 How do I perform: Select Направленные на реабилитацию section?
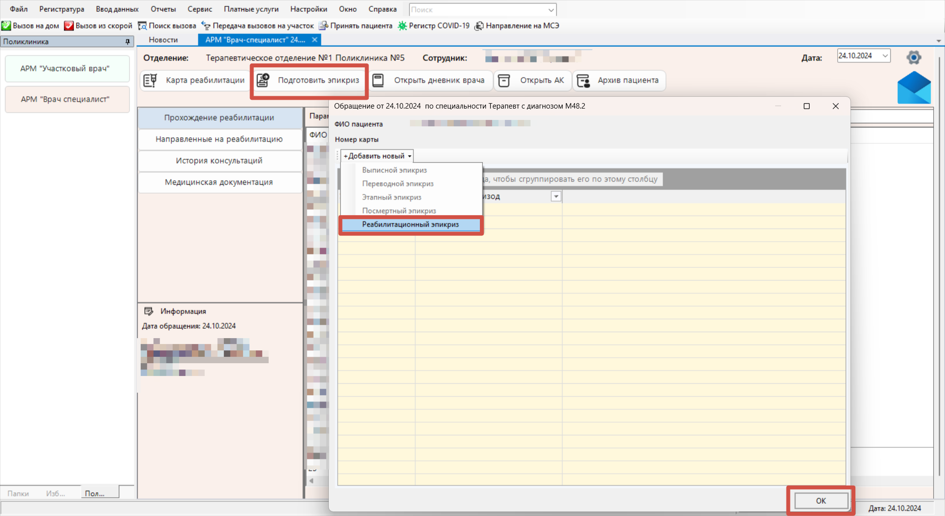[x=220, y=139]
